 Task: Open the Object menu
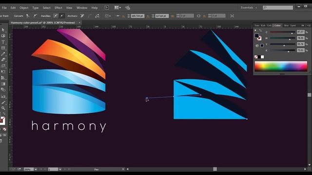tap(24, 8)
